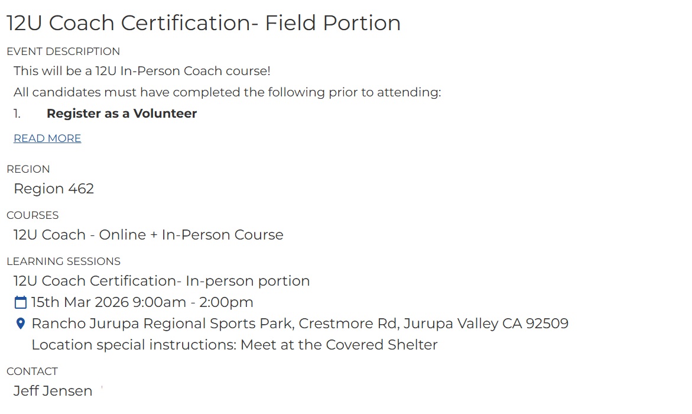The image size is (692, 414).
Task: Click the LEARNING SESSIONS section label
Action: click(63, 261)
